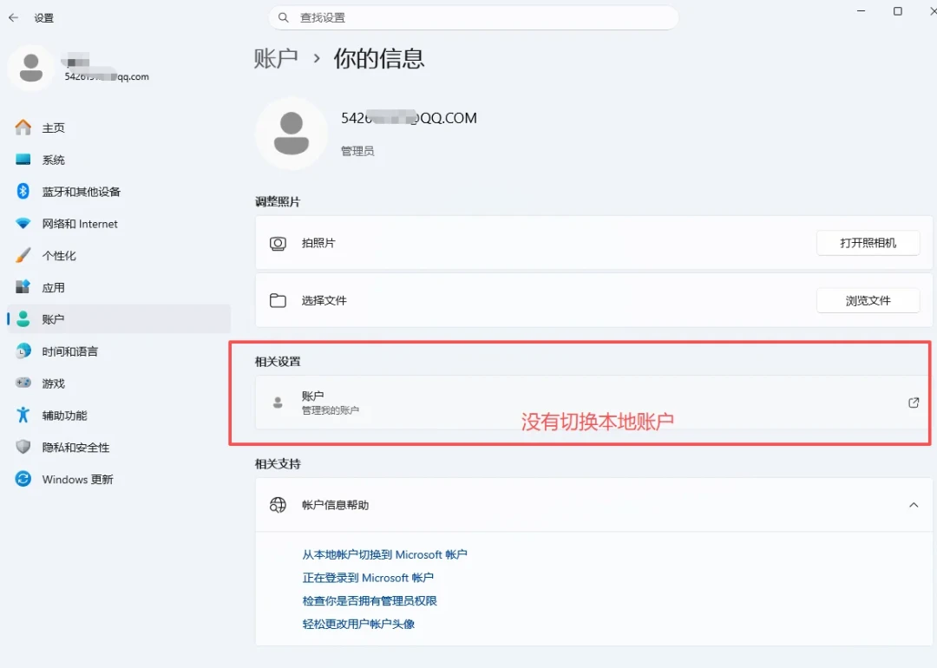
Task: Open 检查你是否拥有管理员权限 link
Action: tap(370, 600)
